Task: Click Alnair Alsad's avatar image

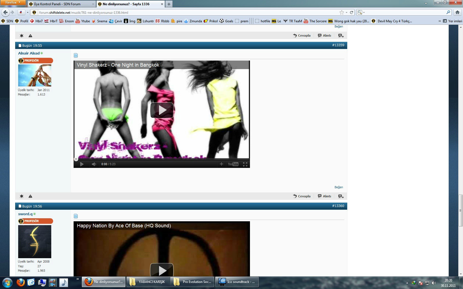Action: click(35, 75)
